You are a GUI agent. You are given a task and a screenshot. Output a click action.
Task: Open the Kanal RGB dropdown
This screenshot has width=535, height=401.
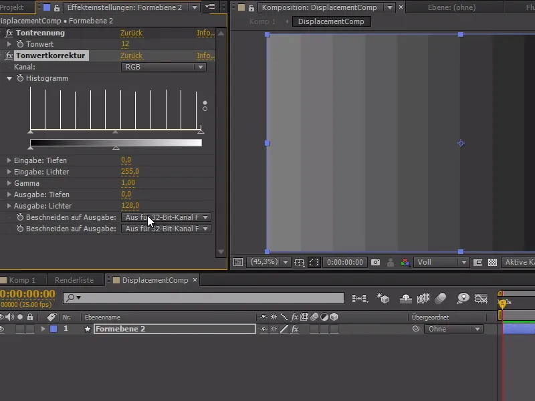click(164, 67)
